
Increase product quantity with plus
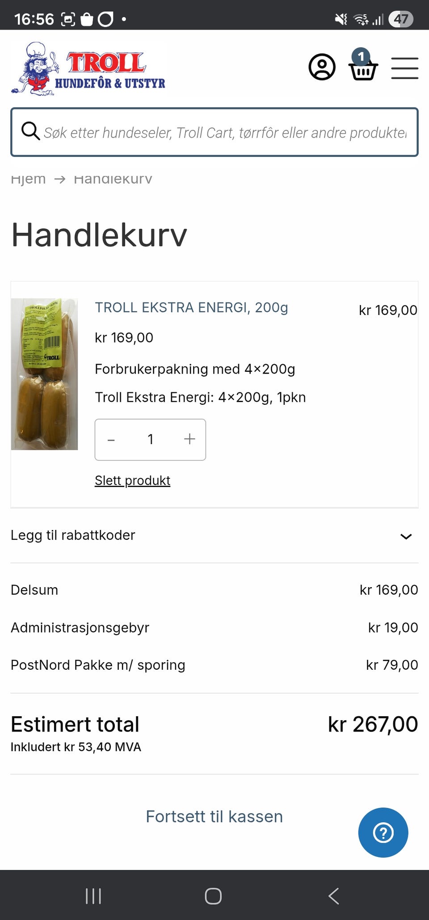[189, 439]
